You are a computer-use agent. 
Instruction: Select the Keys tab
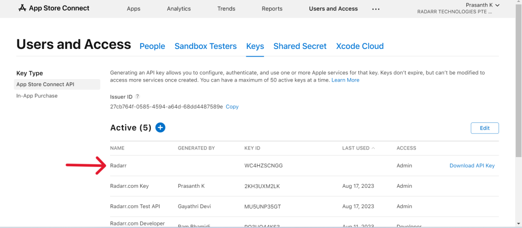[x=255, y=46]
